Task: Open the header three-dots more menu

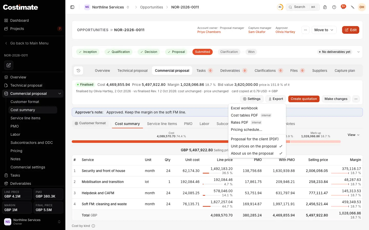Action: [305, 30]
